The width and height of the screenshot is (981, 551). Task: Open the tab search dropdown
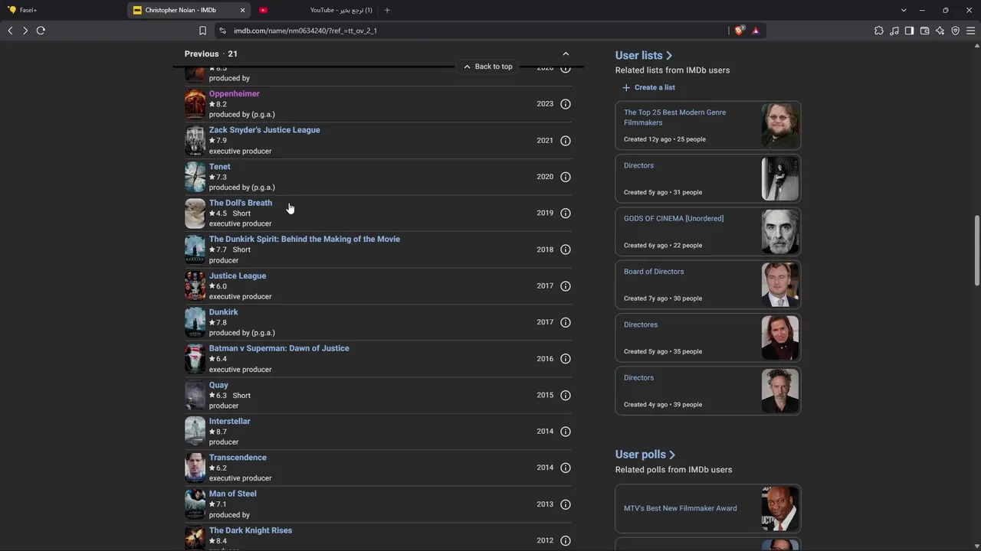point(904,10)
